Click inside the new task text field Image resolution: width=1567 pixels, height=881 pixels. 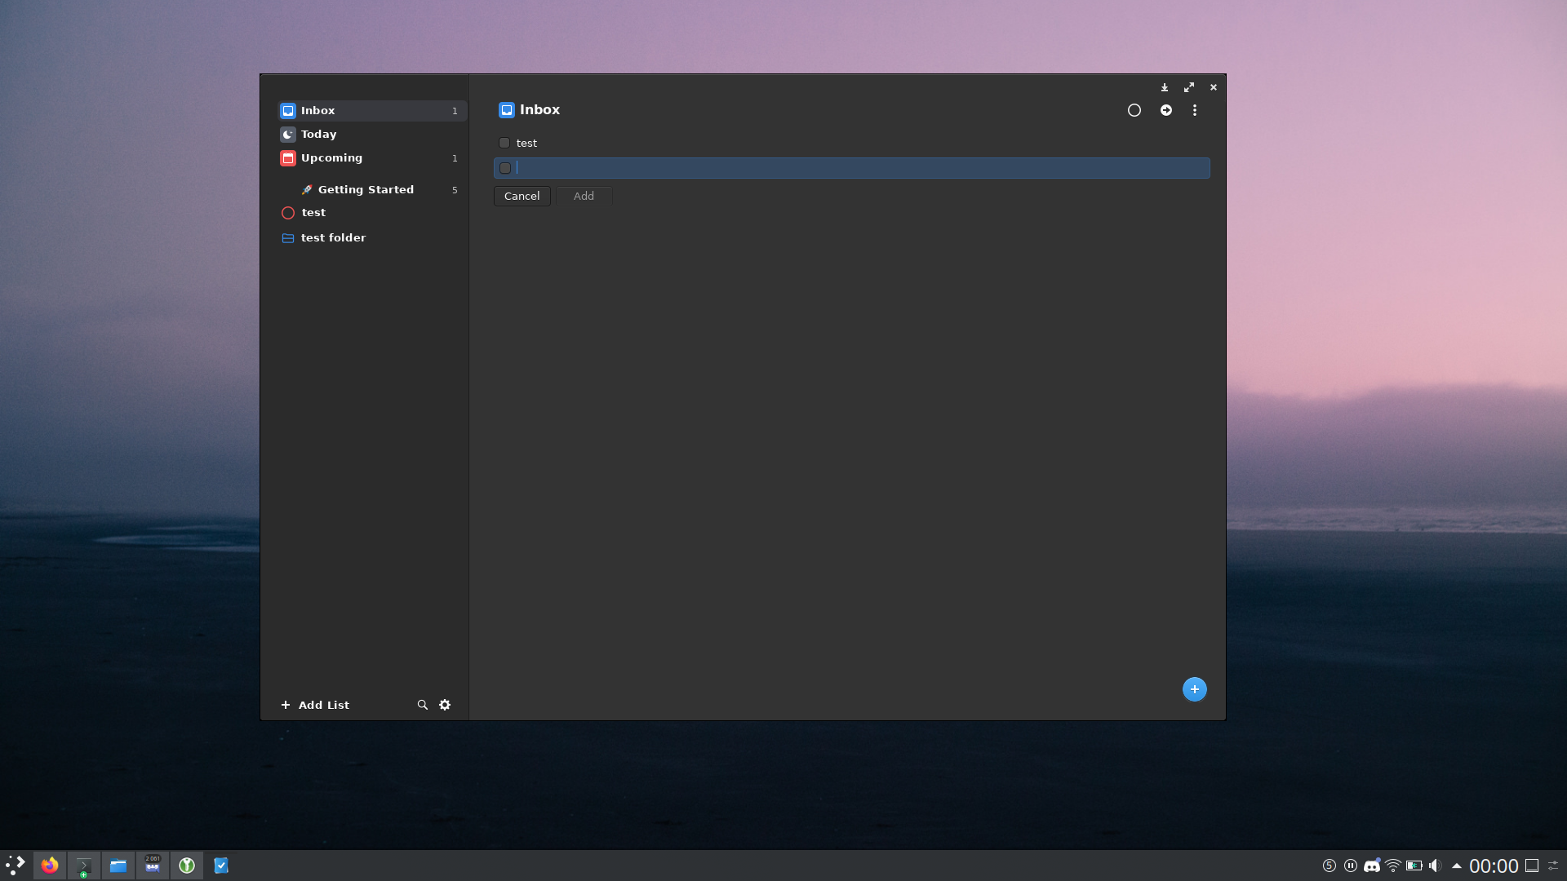pos(816,167)
